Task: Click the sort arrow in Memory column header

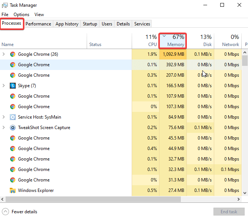Action: pos(164,36)
